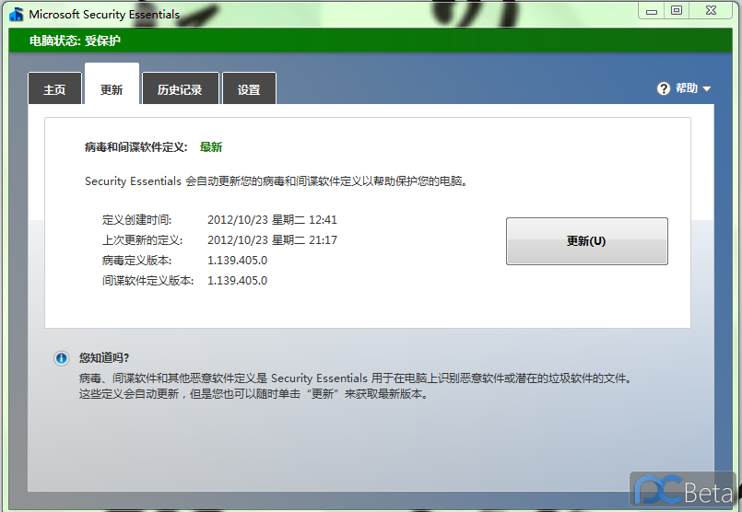Click the 电脑状态: 受保护 status banner
The height and width of the screenshot is (512, 742).
371,41
